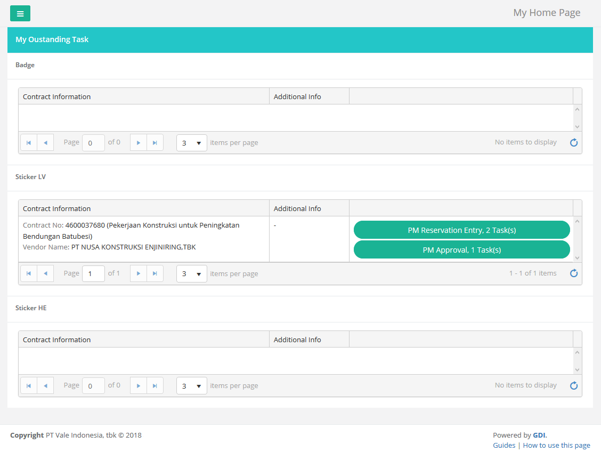Refresh the Sticker HE grid

(574, 385)
